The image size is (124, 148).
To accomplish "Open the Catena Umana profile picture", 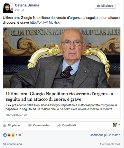I will 8,8.
